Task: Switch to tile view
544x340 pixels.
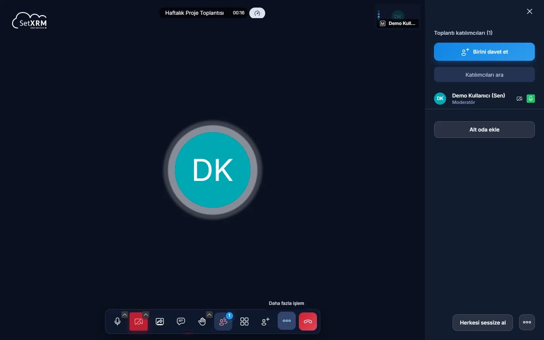Action: [244, 321]
